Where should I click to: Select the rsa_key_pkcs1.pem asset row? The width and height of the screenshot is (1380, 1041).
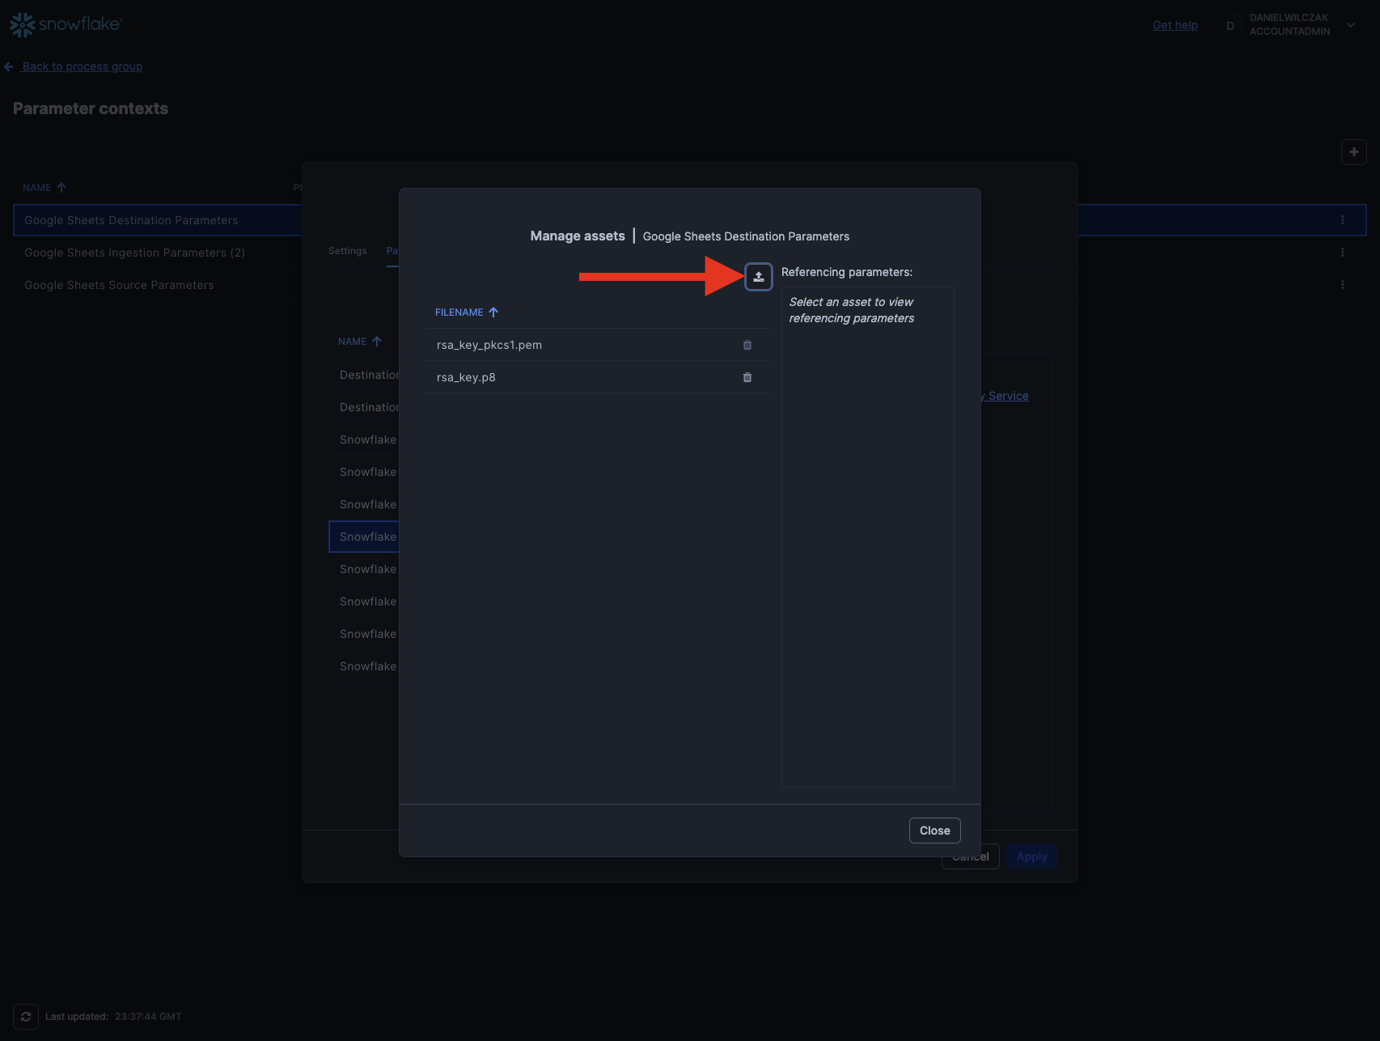[566, 345]
